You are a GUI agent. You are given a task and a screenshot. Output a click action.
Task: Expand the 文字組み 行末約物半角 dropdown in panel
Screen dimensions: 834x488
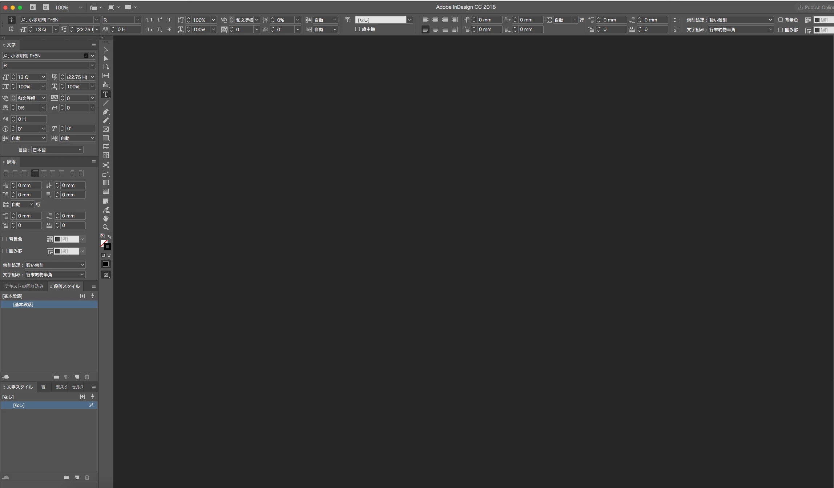pos(55,275)
